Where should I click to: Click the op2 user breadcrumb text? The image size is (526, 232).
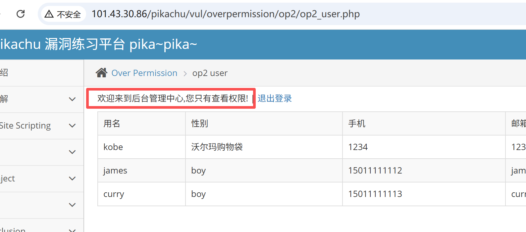pyautogui.click(x=210, y=73)
